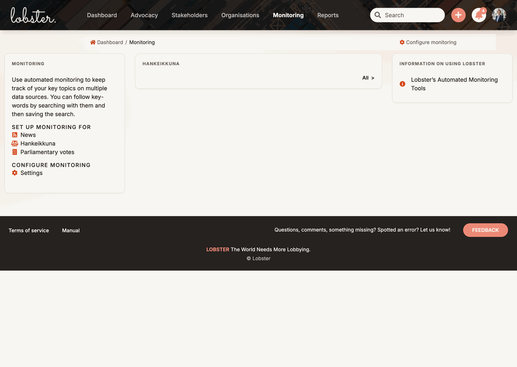
Task: Click the home icon in breadcrumb
Action: (93, 42)
